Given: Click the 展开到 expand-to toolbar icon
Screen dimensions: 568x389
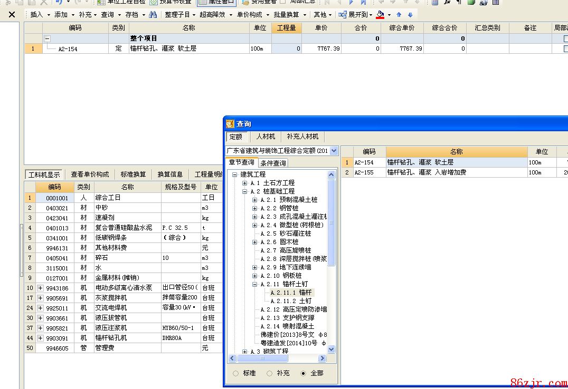Looking at the screenshot, I should (343, 15).
